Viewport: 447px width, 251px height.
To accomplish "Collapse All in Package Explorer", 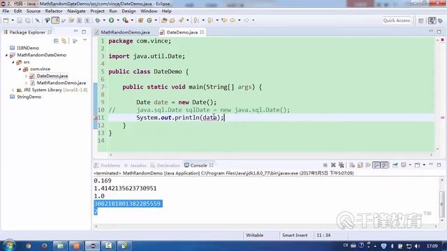I will (x=56, y=41).
